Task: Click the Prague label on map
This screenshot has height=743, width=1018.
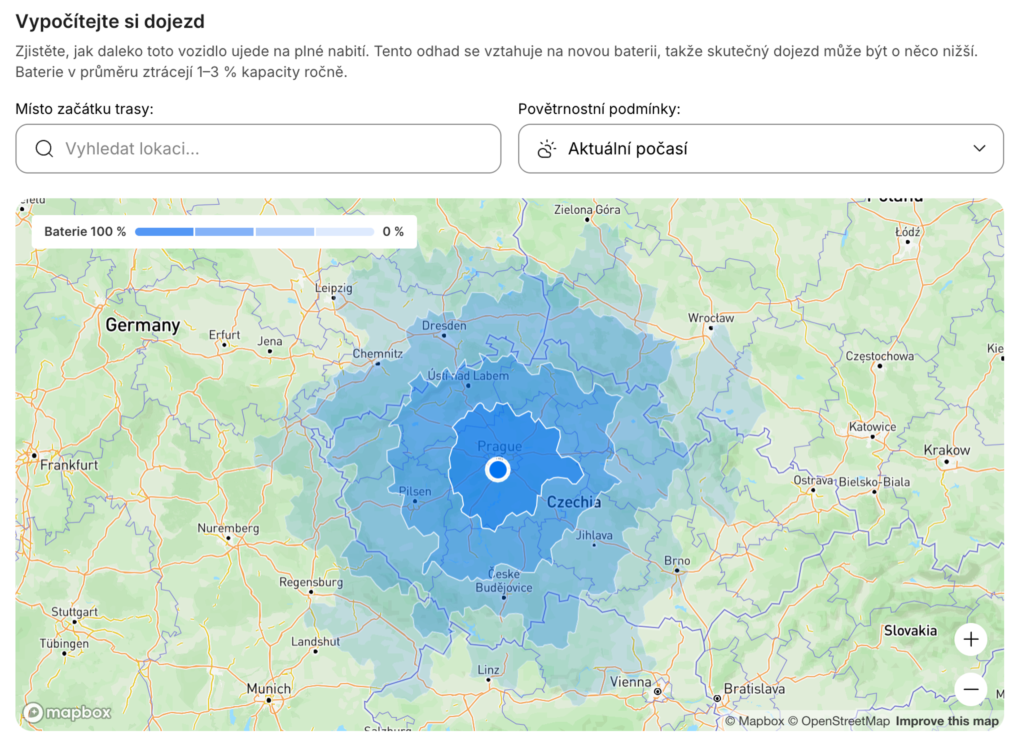Action: pyautogui.click(x=499, y=446)
